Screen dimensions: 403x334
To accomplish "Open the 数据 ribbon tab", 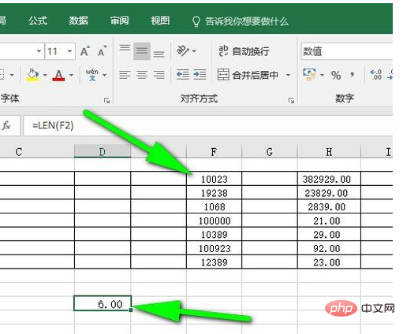I will click(78, 20).
